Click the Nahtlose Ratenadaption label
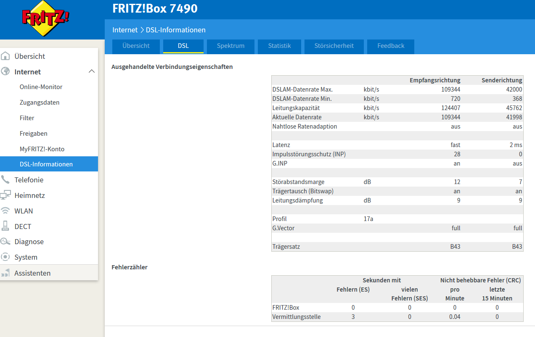 coord(305,126)
